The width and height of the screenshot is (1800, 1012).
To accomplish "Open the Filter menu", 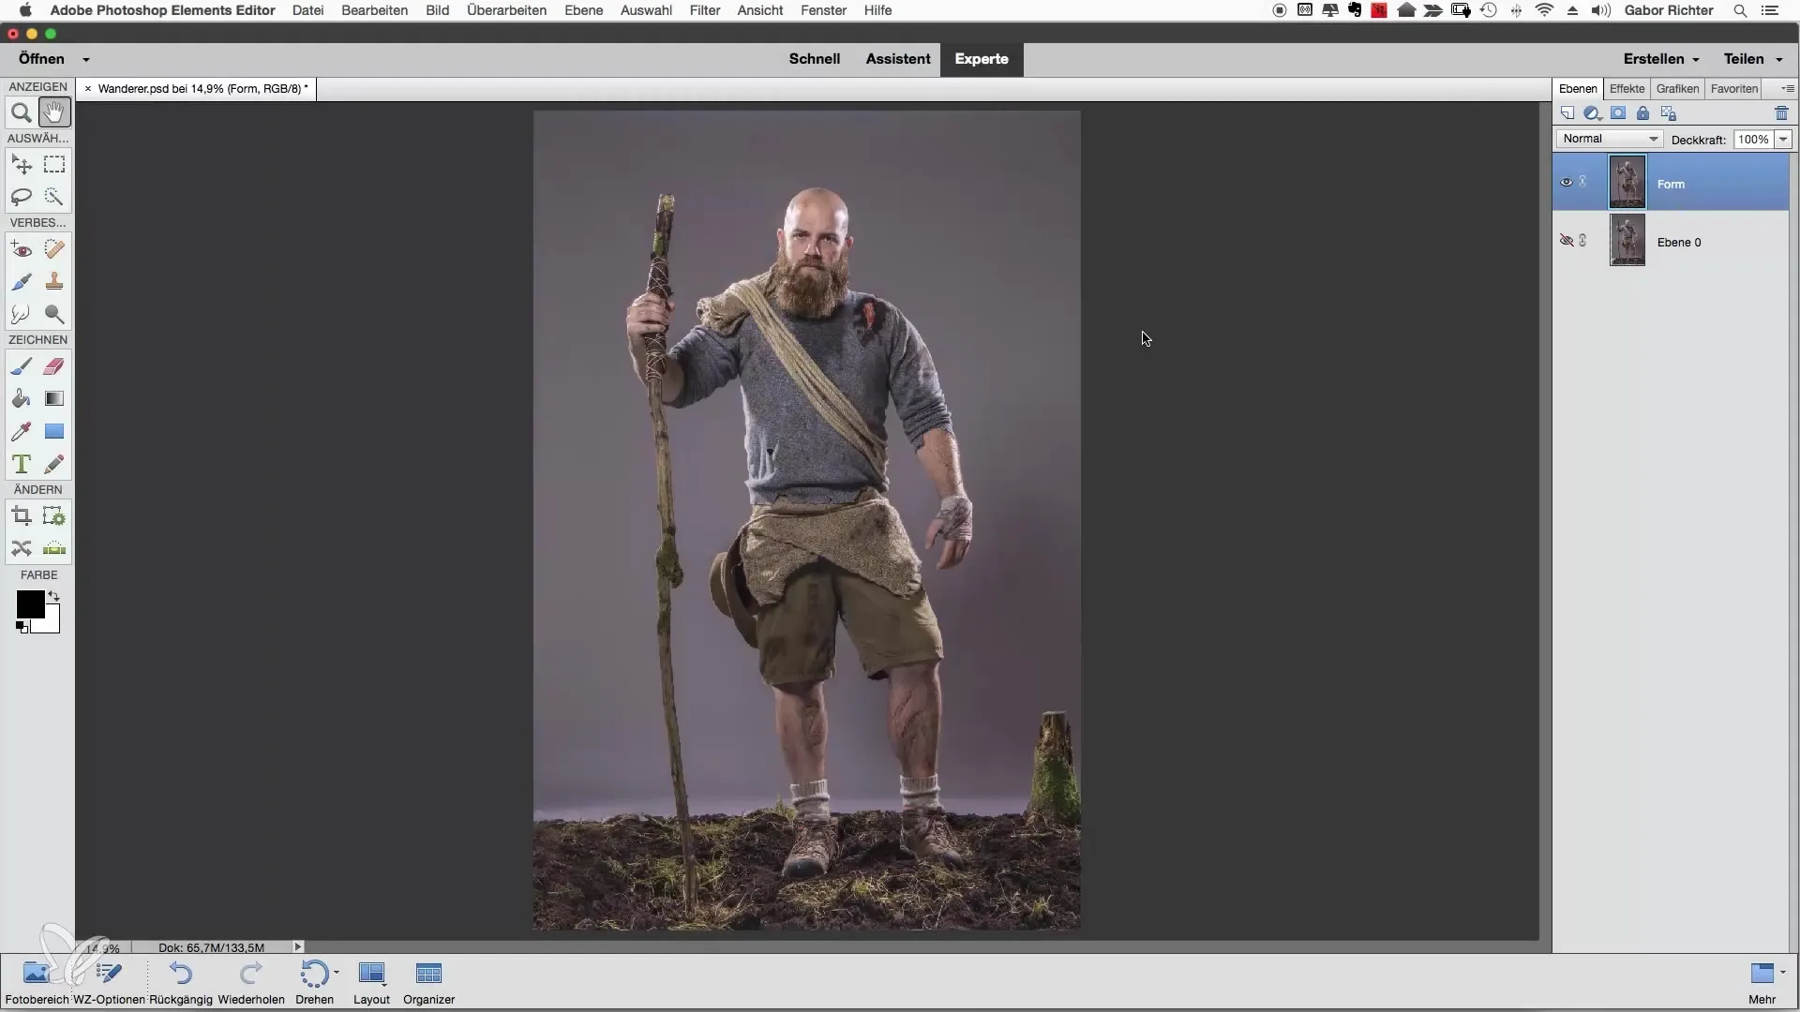I will [x=704, y=10].
